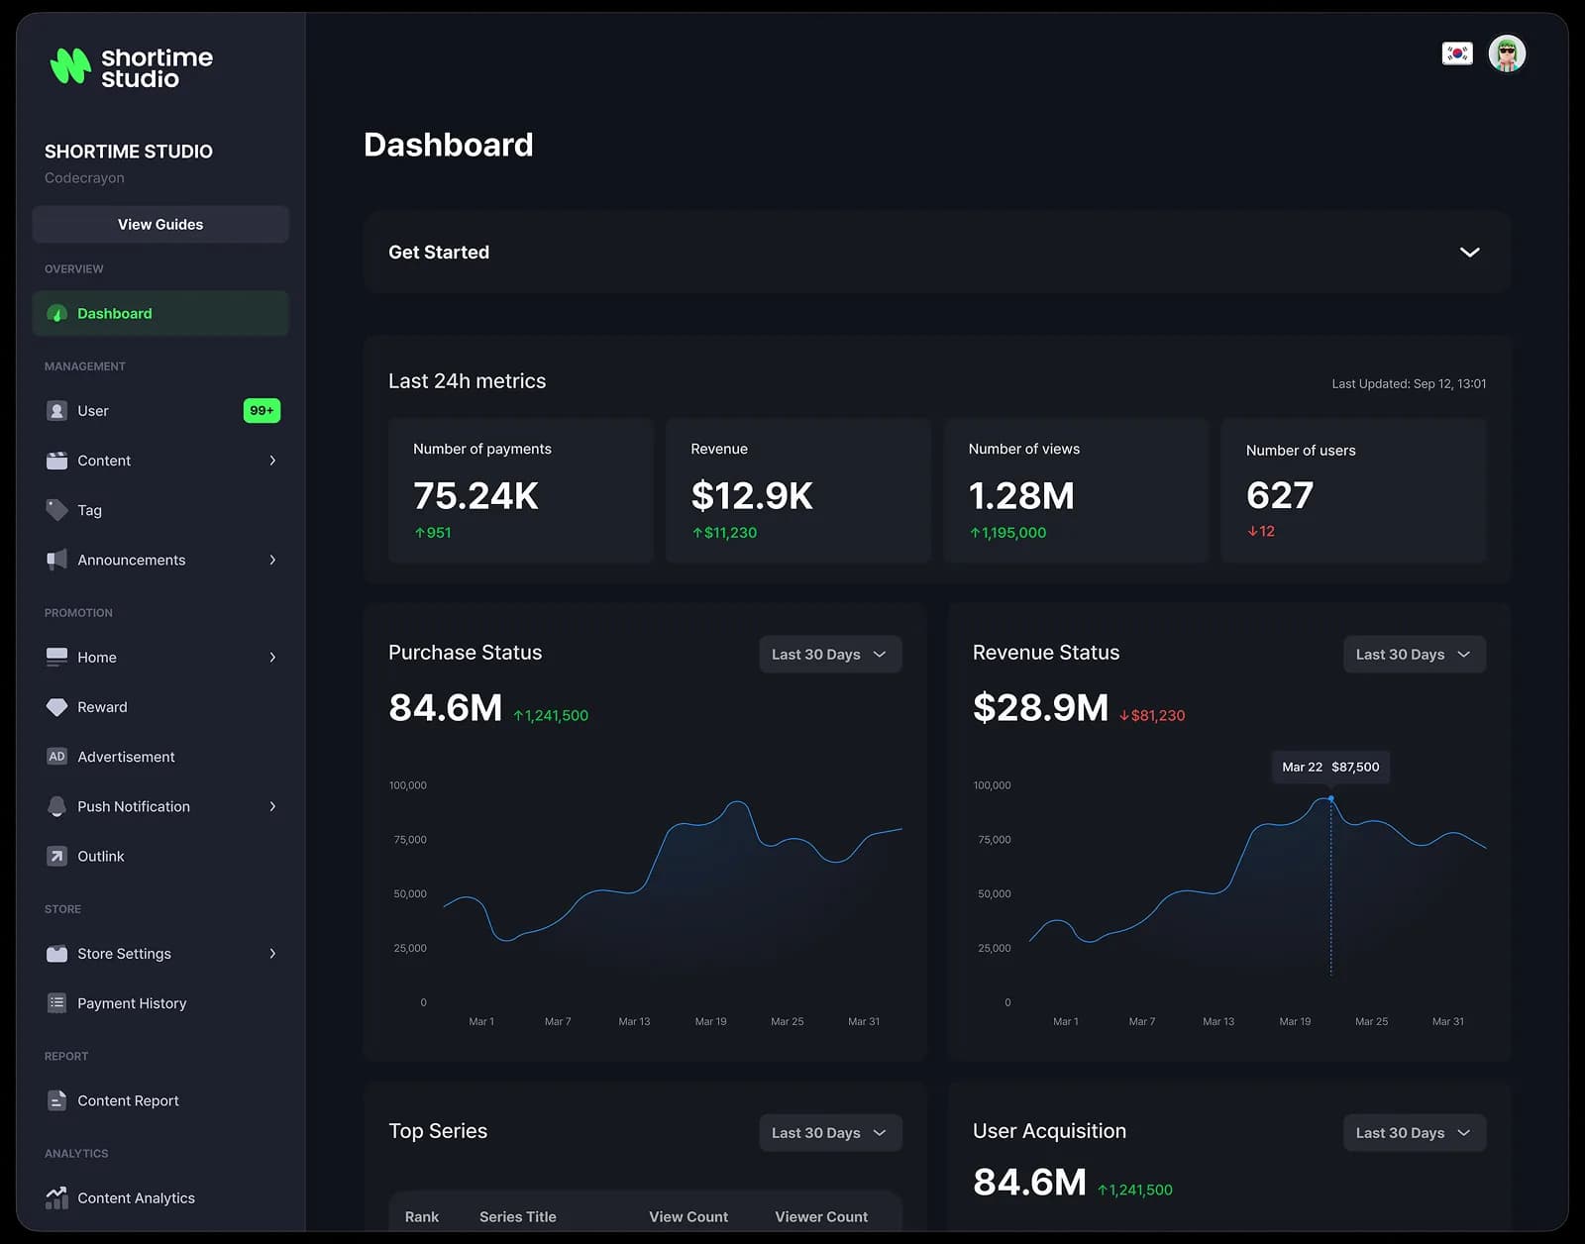Expand the Content submenu chevron

coord(272,461)
